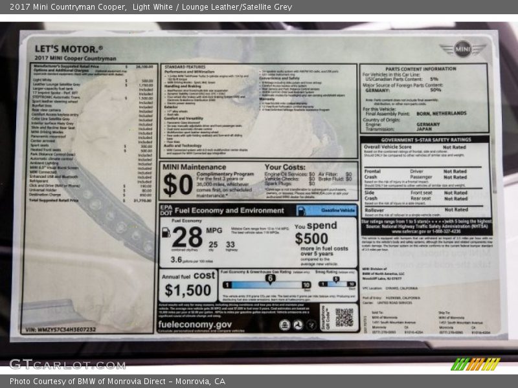Click the fuel pump icon beside 28 MPG
The height and width of the screenshot is (388, 518).
coord(166,232)
